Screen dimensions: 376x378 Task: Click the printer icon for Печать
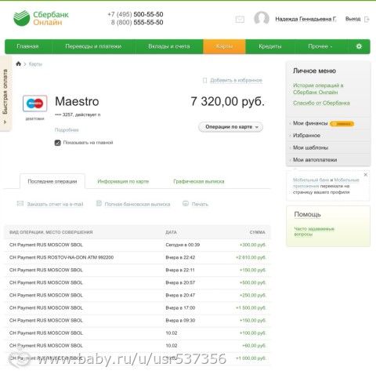[x=186, y=204]
